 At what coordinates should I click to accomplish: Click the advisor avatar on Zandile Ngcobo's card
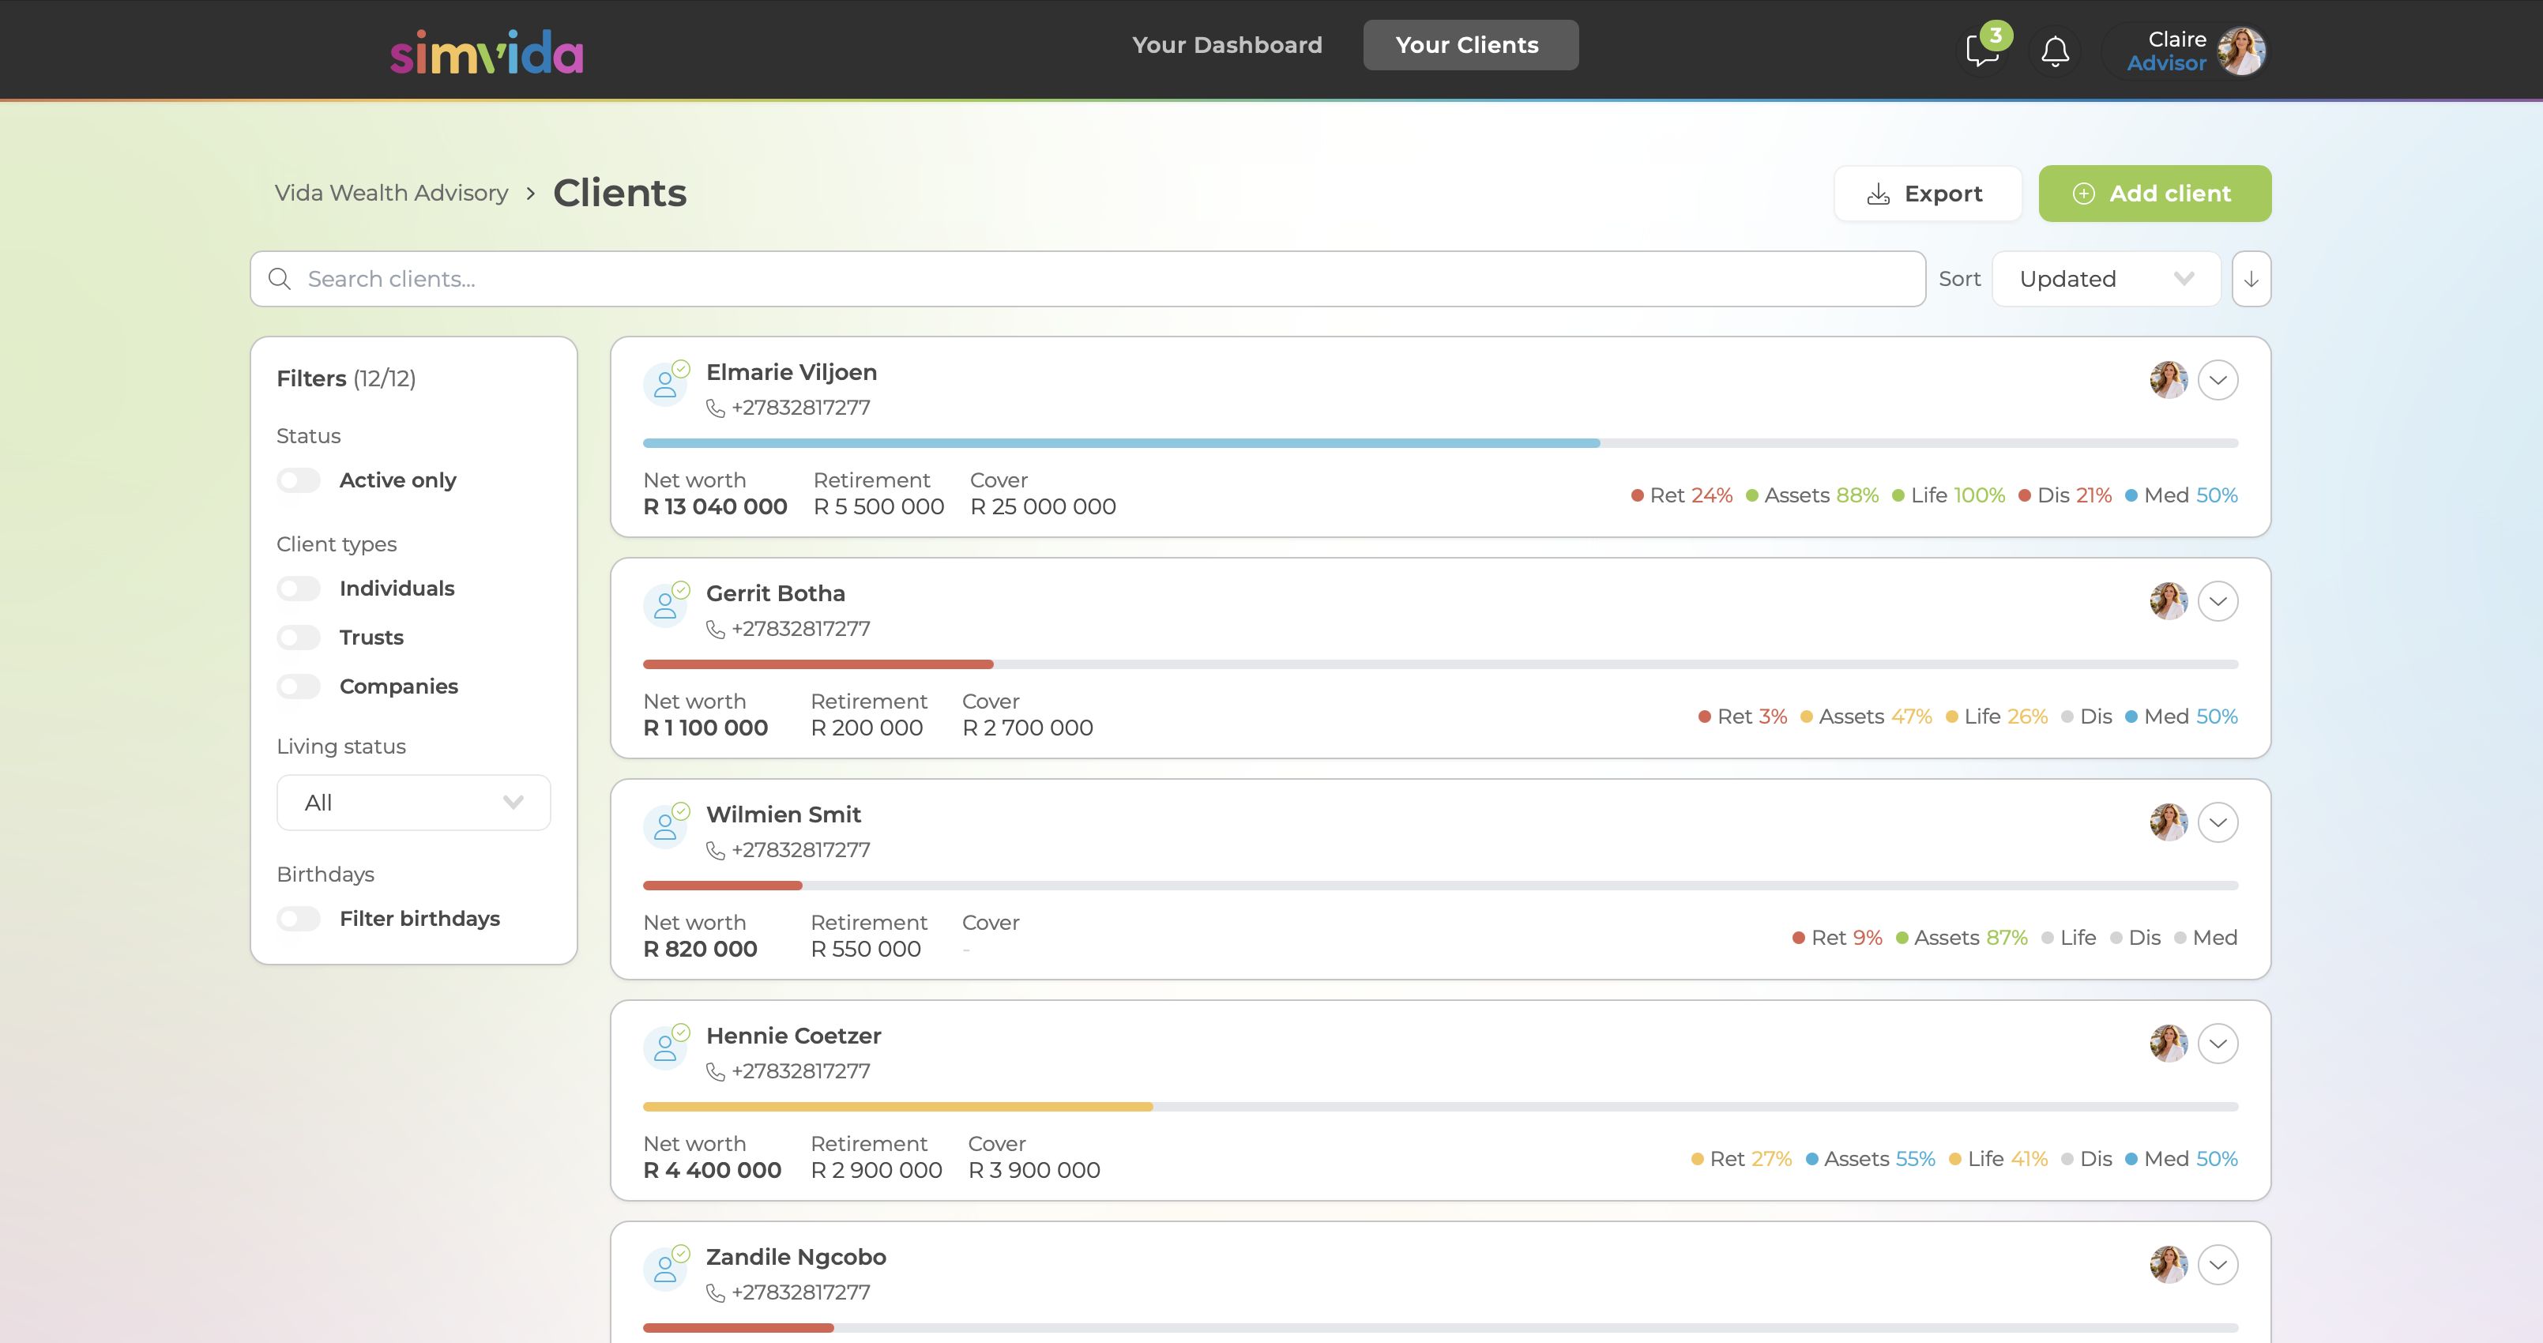[2169, 1265]
